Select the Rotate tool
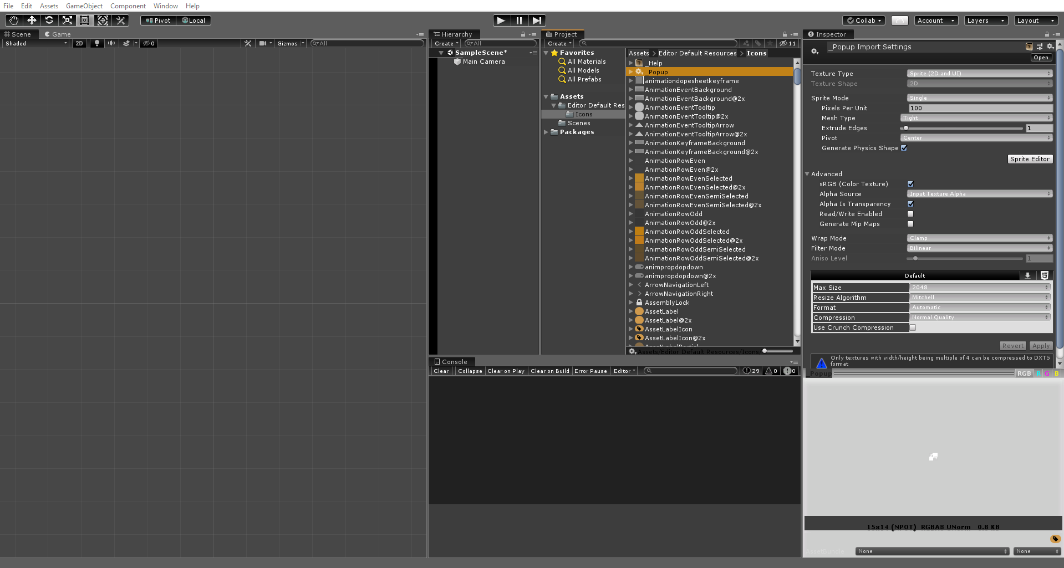This screenshot has height=568, width=1064. click(49, 21)
